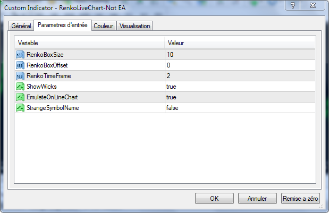The width and height of the screenshot is (329, 213).
Task: Change the StrangeSymbolName false value
Action: [239, 108]
